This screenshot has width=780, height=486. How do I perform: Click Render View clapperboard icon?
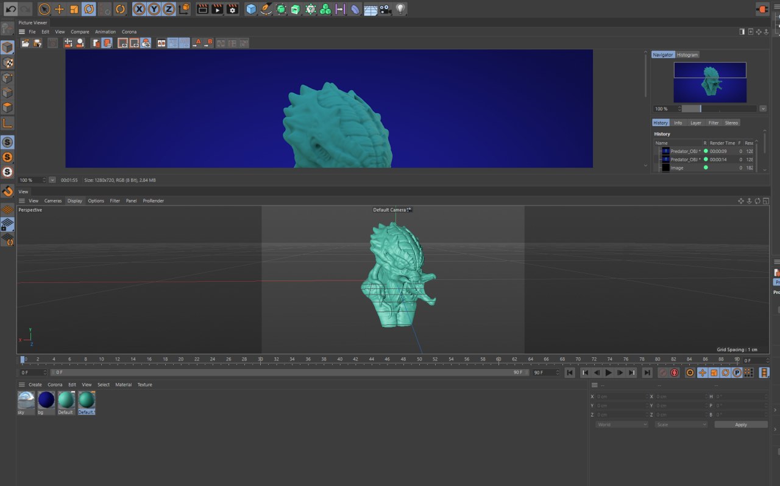pyautogui.click(x=202, y=9)
